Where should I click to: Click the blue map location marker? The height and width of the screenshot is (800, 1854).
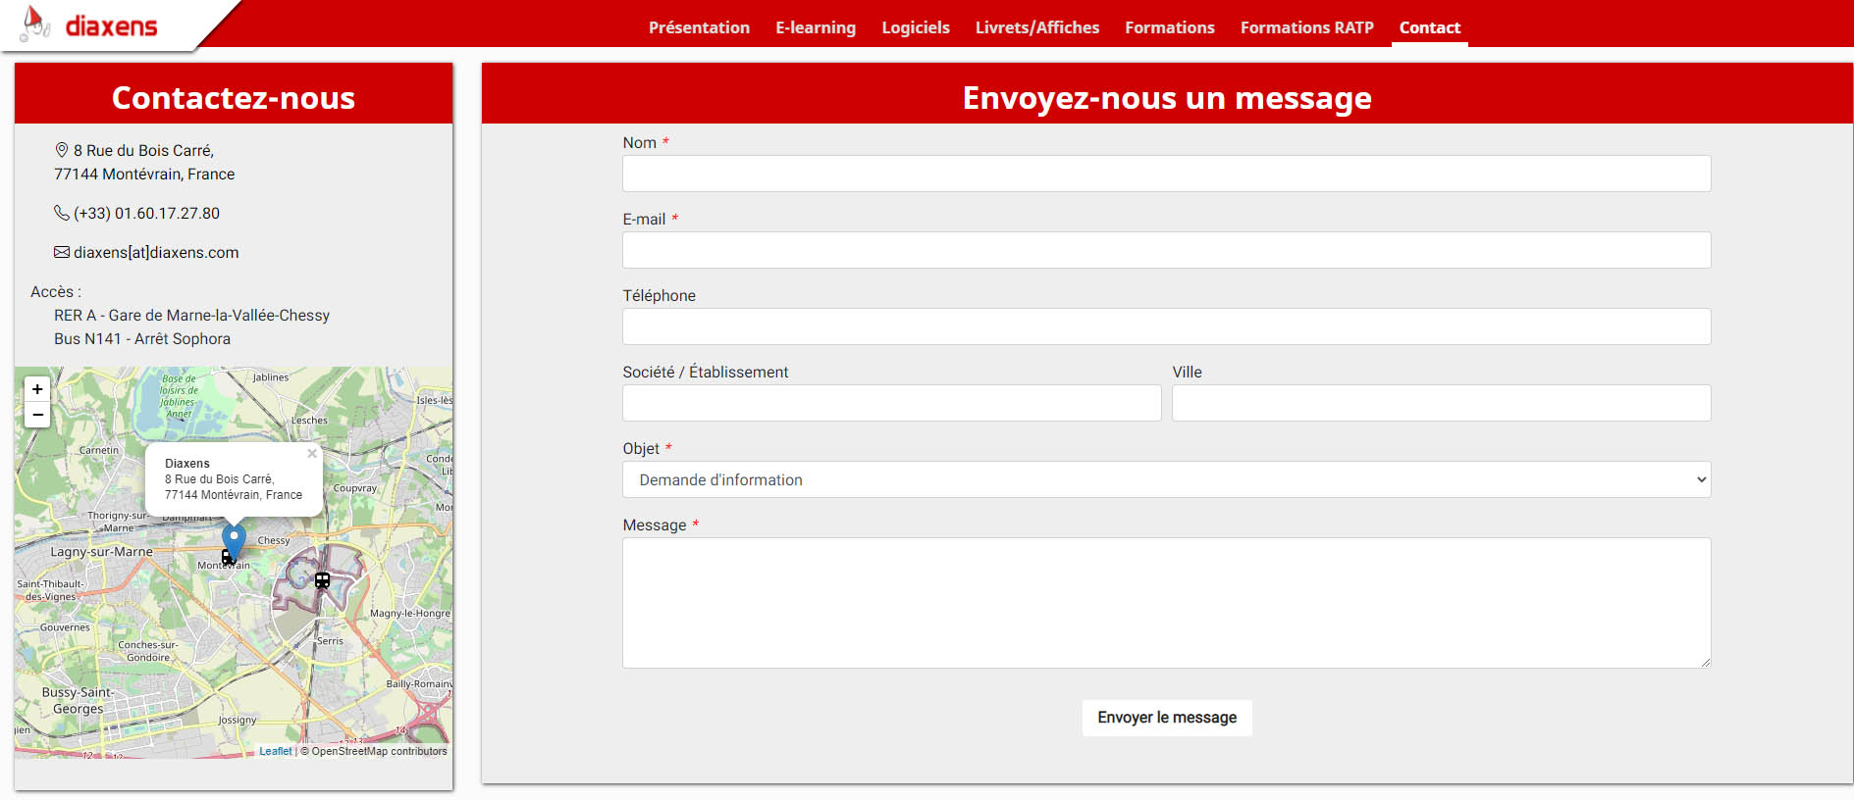234,539
